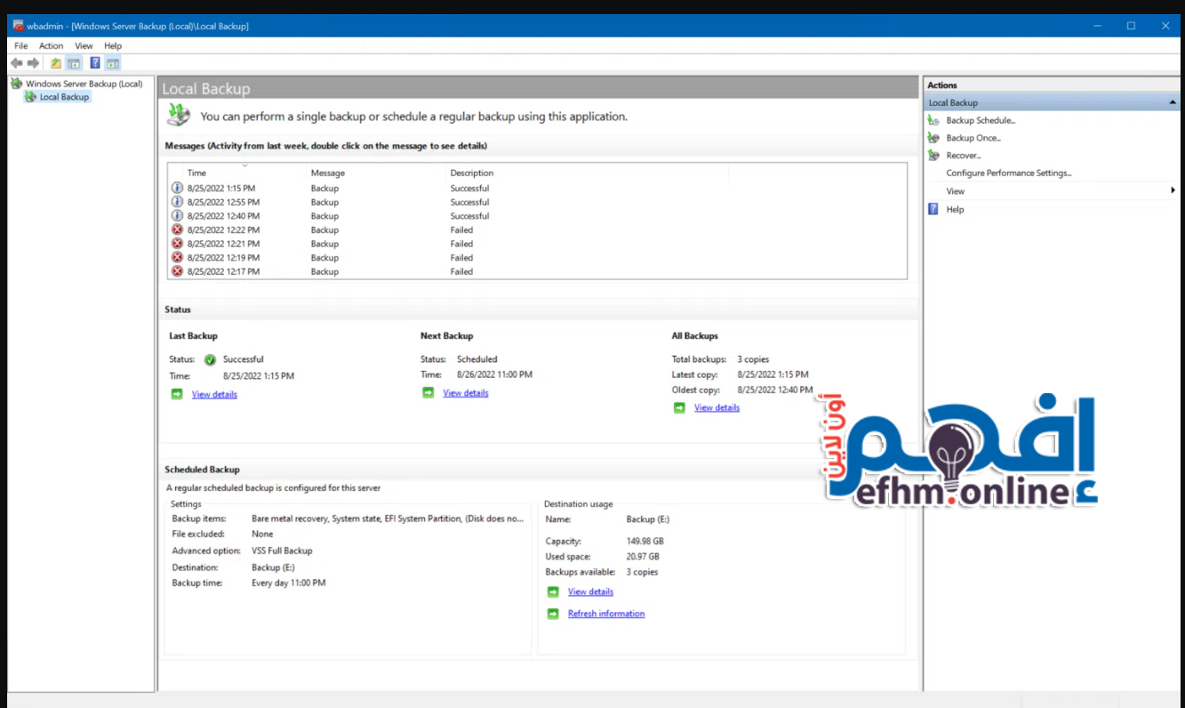Click the Refresh information link
The image size is (1185, 708).
click(x=606, y=614)
